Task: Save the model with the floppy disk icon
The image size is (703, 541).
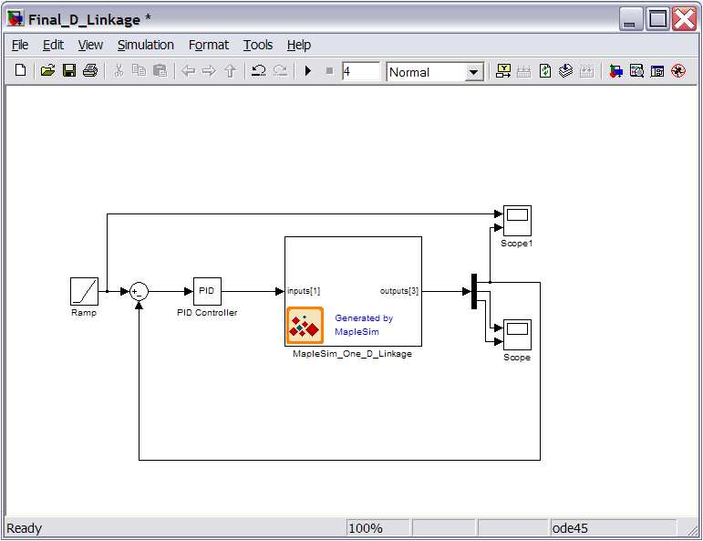Action: click(68, 71)
